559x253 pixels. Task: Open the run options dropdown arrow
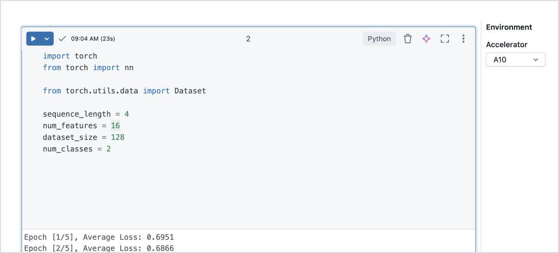coord(47,39)
